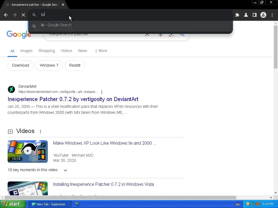Open the Chrome Labs flask icon
The height and width of the screenshot is (208, 278).
246,15
